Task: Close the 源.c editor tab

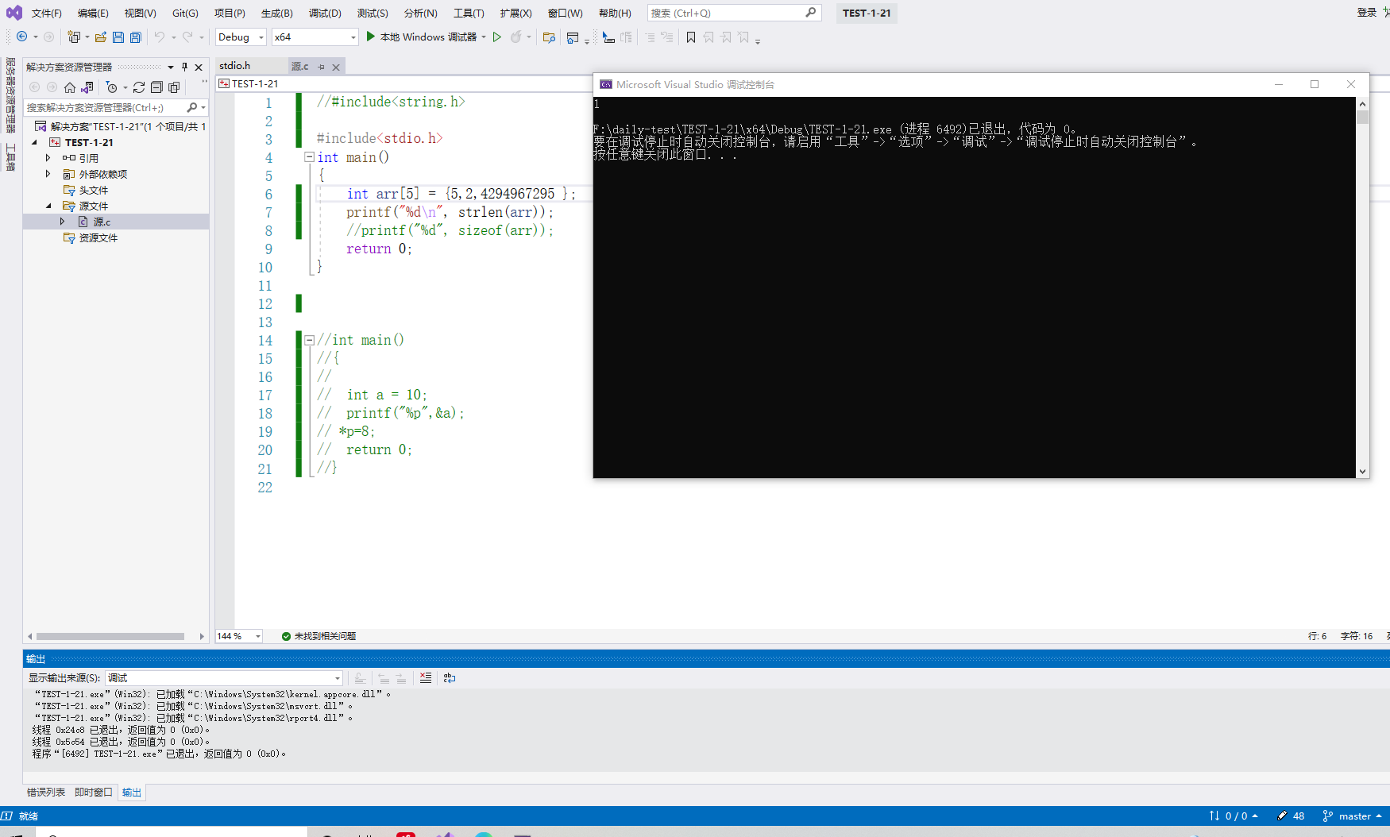Action: pyautogui.click(x=336, y=67)
